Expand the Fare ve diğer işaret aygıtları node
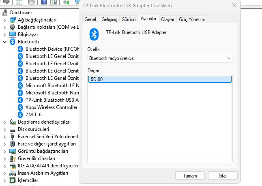The height and width of the screenshot is (186, 262). 5,144
